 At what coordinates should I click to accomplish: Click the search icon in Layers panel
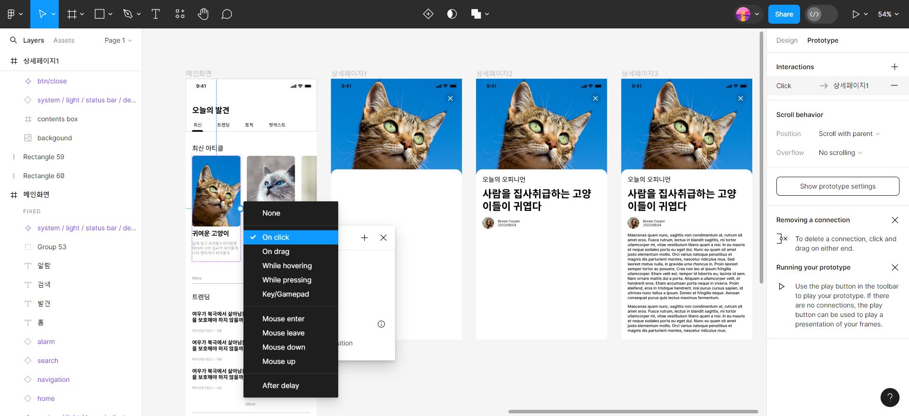13,40
